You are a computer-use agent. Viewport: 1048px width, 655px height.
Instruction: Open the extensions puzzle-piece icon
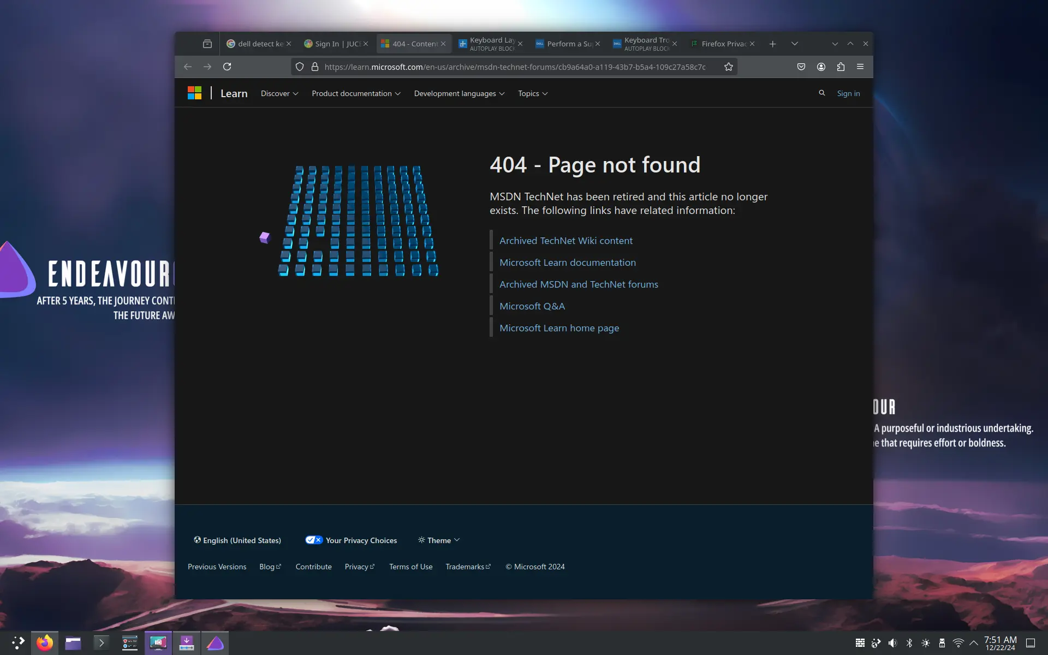coord(841,67)
